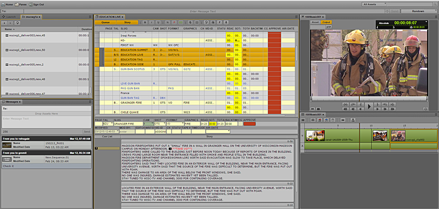The image size is (439, 209).
Task: Click the target icon at viewer bottom right
Action: (x=426, y=109)
